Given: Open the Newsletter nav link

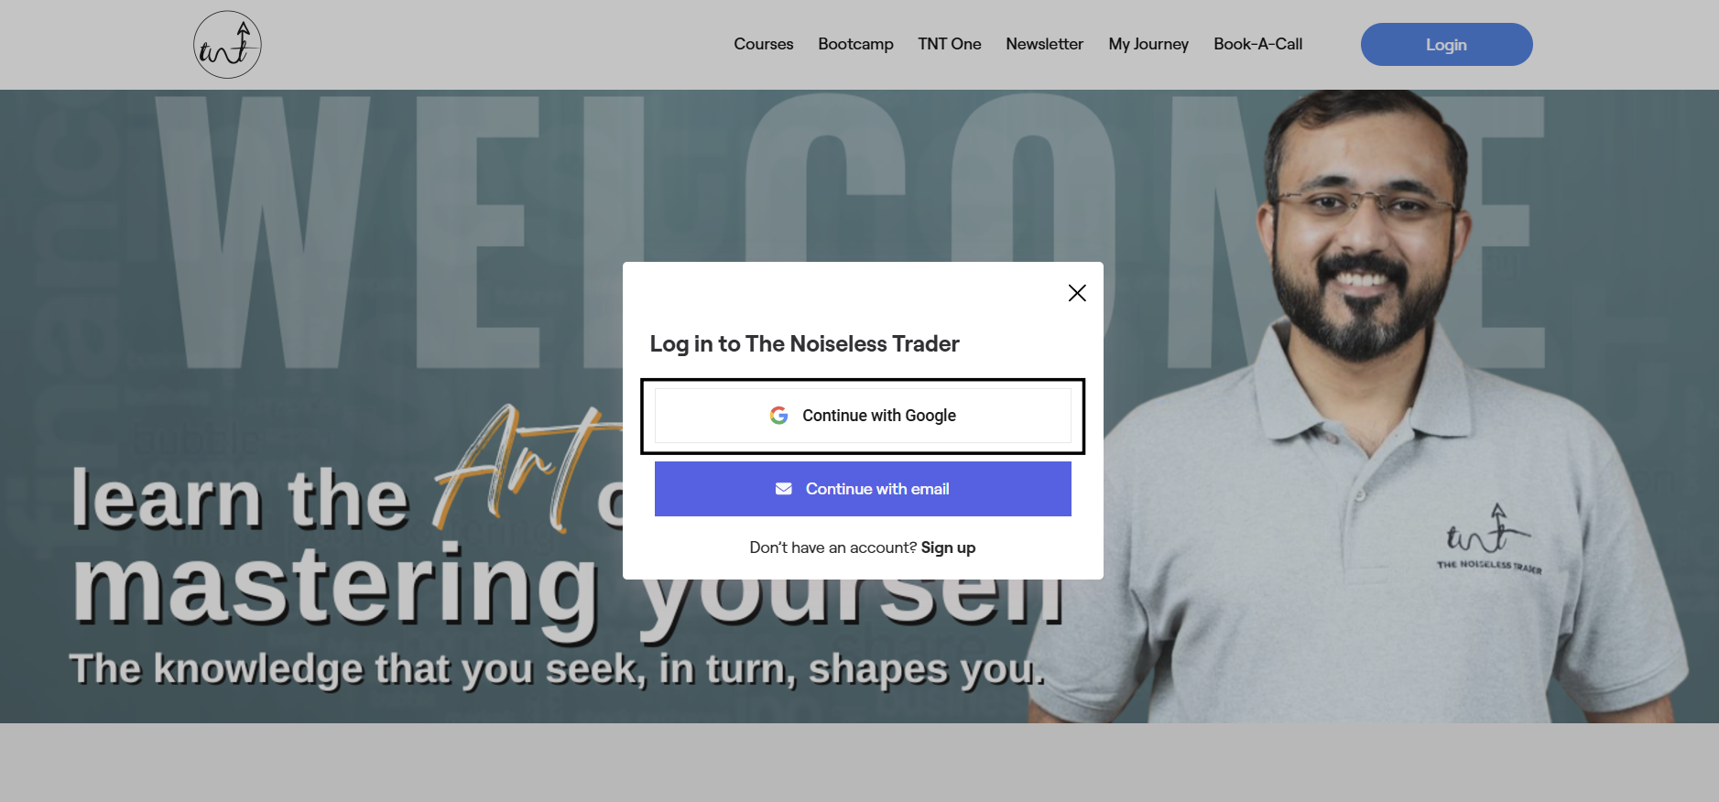Looking at the screenshot, I should click(1044, 44).
